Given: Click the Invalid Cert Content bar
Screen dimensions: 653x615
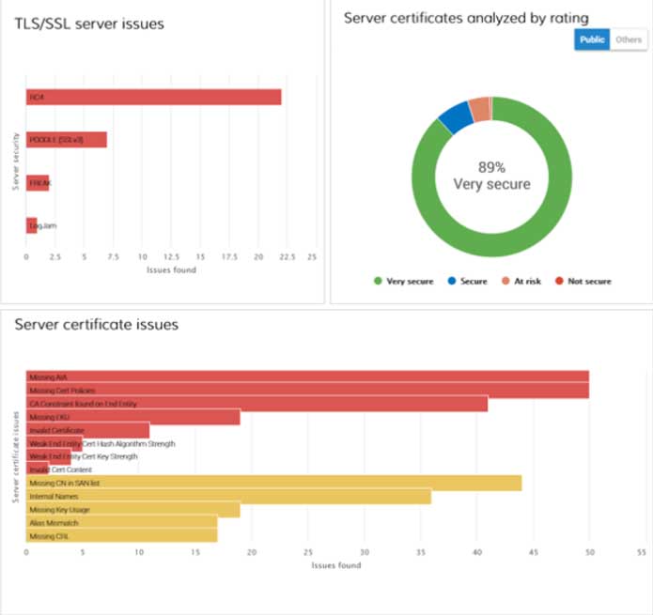Looking at the screenshot, I should [38, 469].
